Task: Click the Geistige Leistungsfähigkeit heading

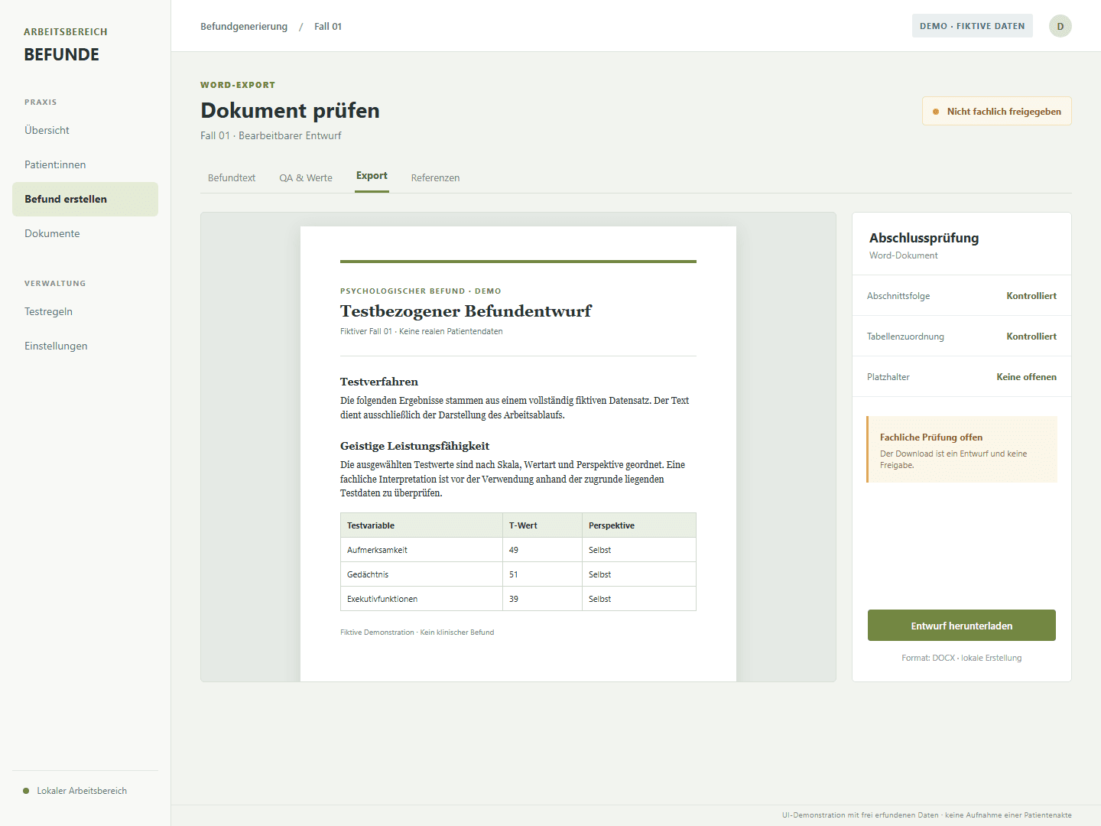Action: point(414,446)
